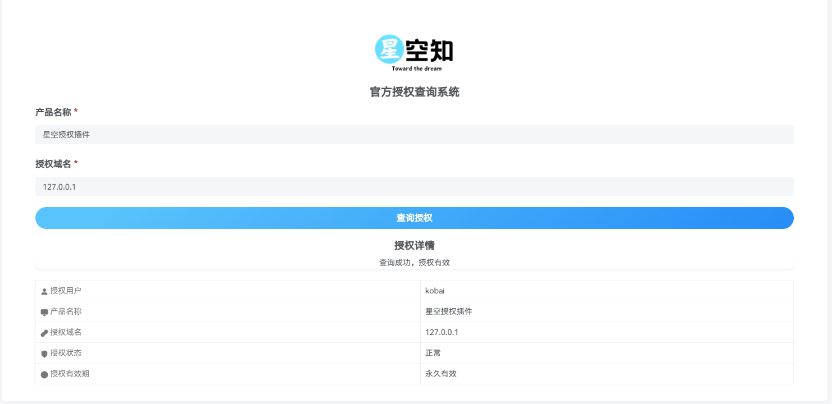Select the shield icon next to 授权状态
Viewport: 832px width, 404px height.
tap(44, 353)
